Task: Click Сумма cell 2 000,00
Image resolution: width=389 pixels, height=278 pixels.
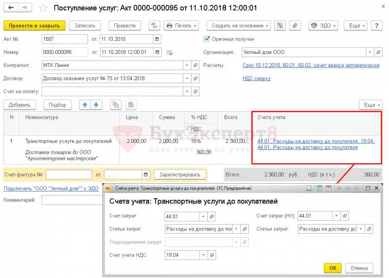Action: coord(168,141)
